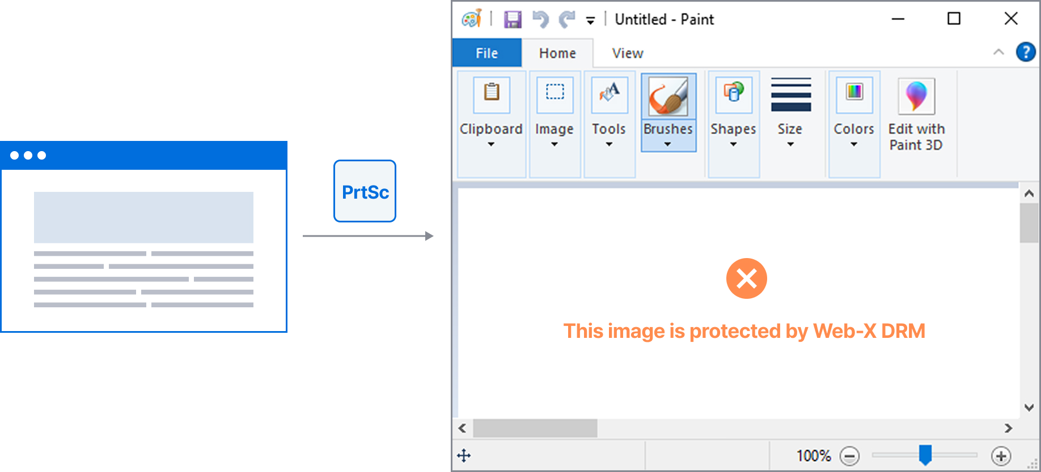
Task: Click the Paint app icon in title bar
Action: 472,19
